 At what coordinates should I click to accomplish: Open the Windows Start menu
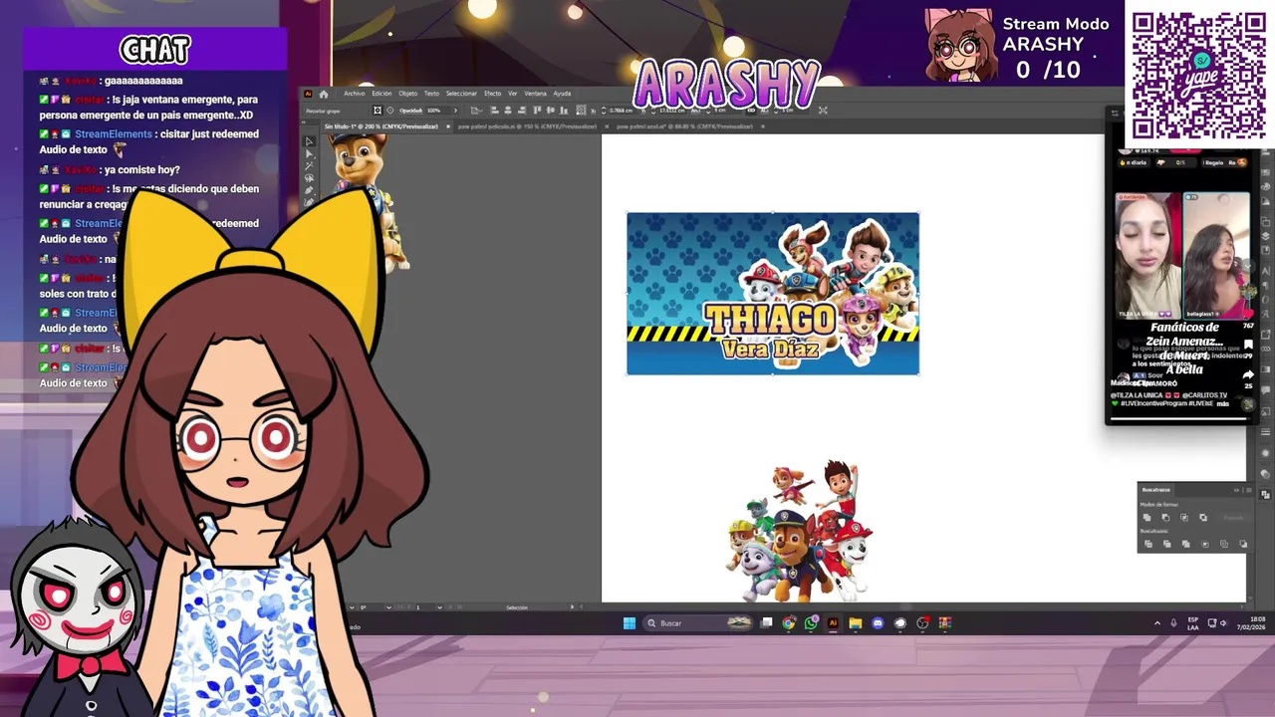pos(629,623)
